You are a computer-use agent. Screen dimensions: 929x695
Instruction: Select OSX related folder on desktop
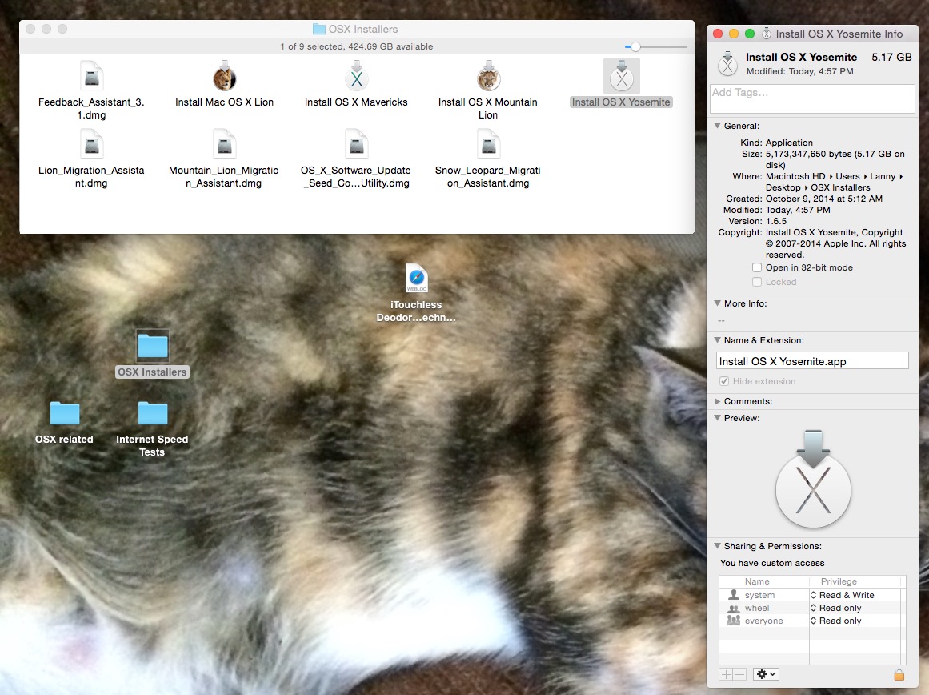click(x=65, y=413)
